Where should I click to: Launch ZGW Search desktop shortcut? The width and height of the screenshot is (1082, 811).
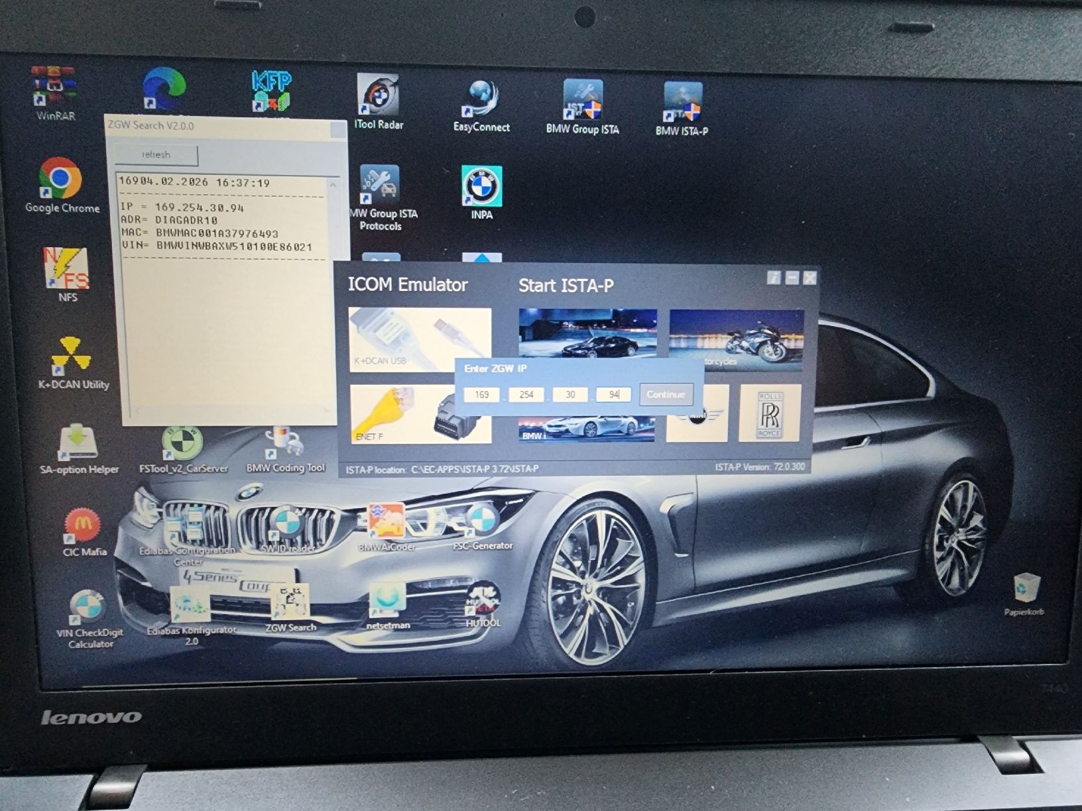coord(290,608)
